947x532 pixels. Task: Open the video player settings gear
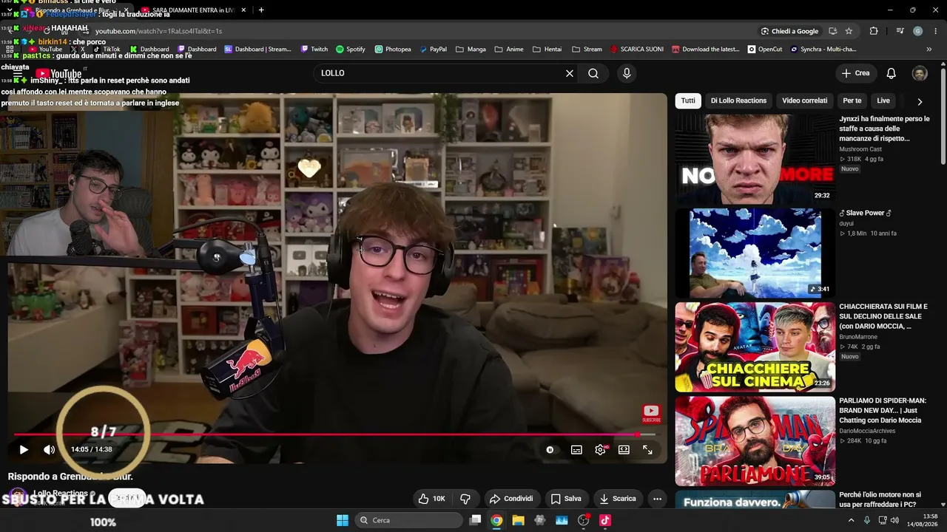pyautogui.click(x=600, y=449)
